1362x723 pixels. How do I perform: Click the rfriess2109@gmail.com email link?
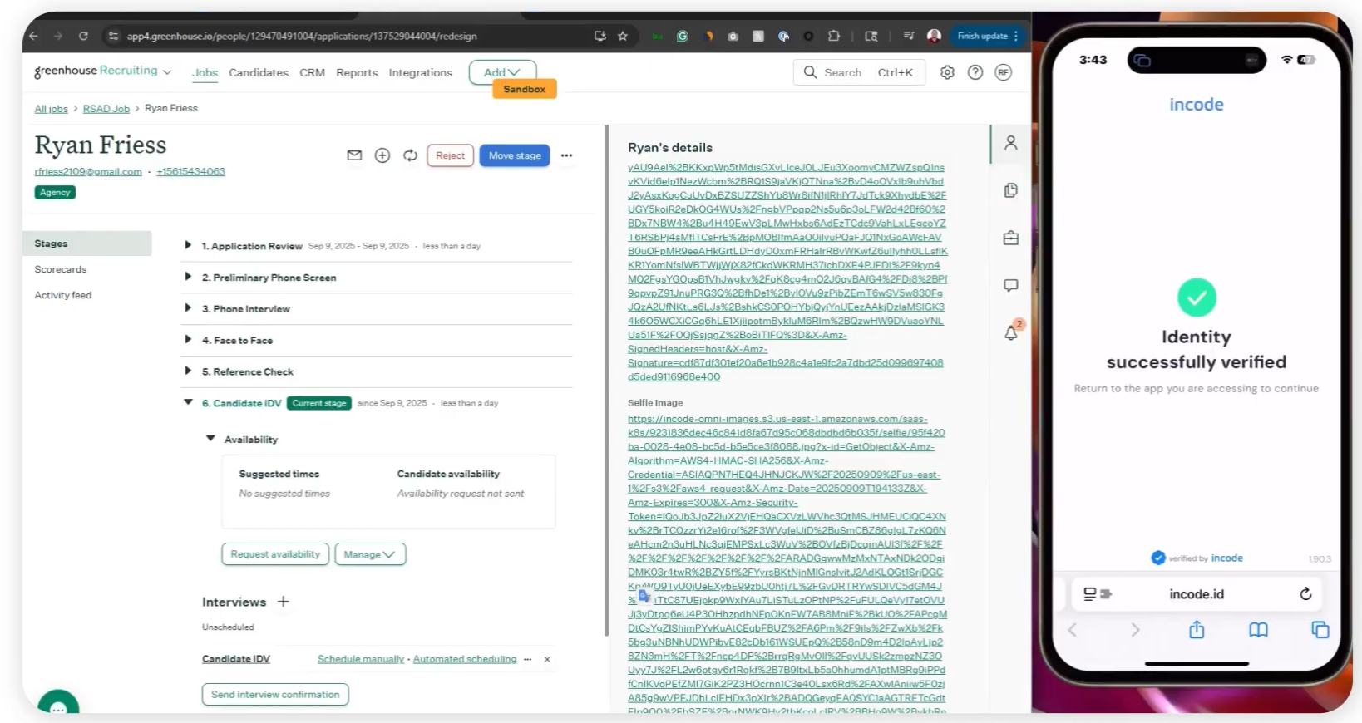tap(88, 172)
